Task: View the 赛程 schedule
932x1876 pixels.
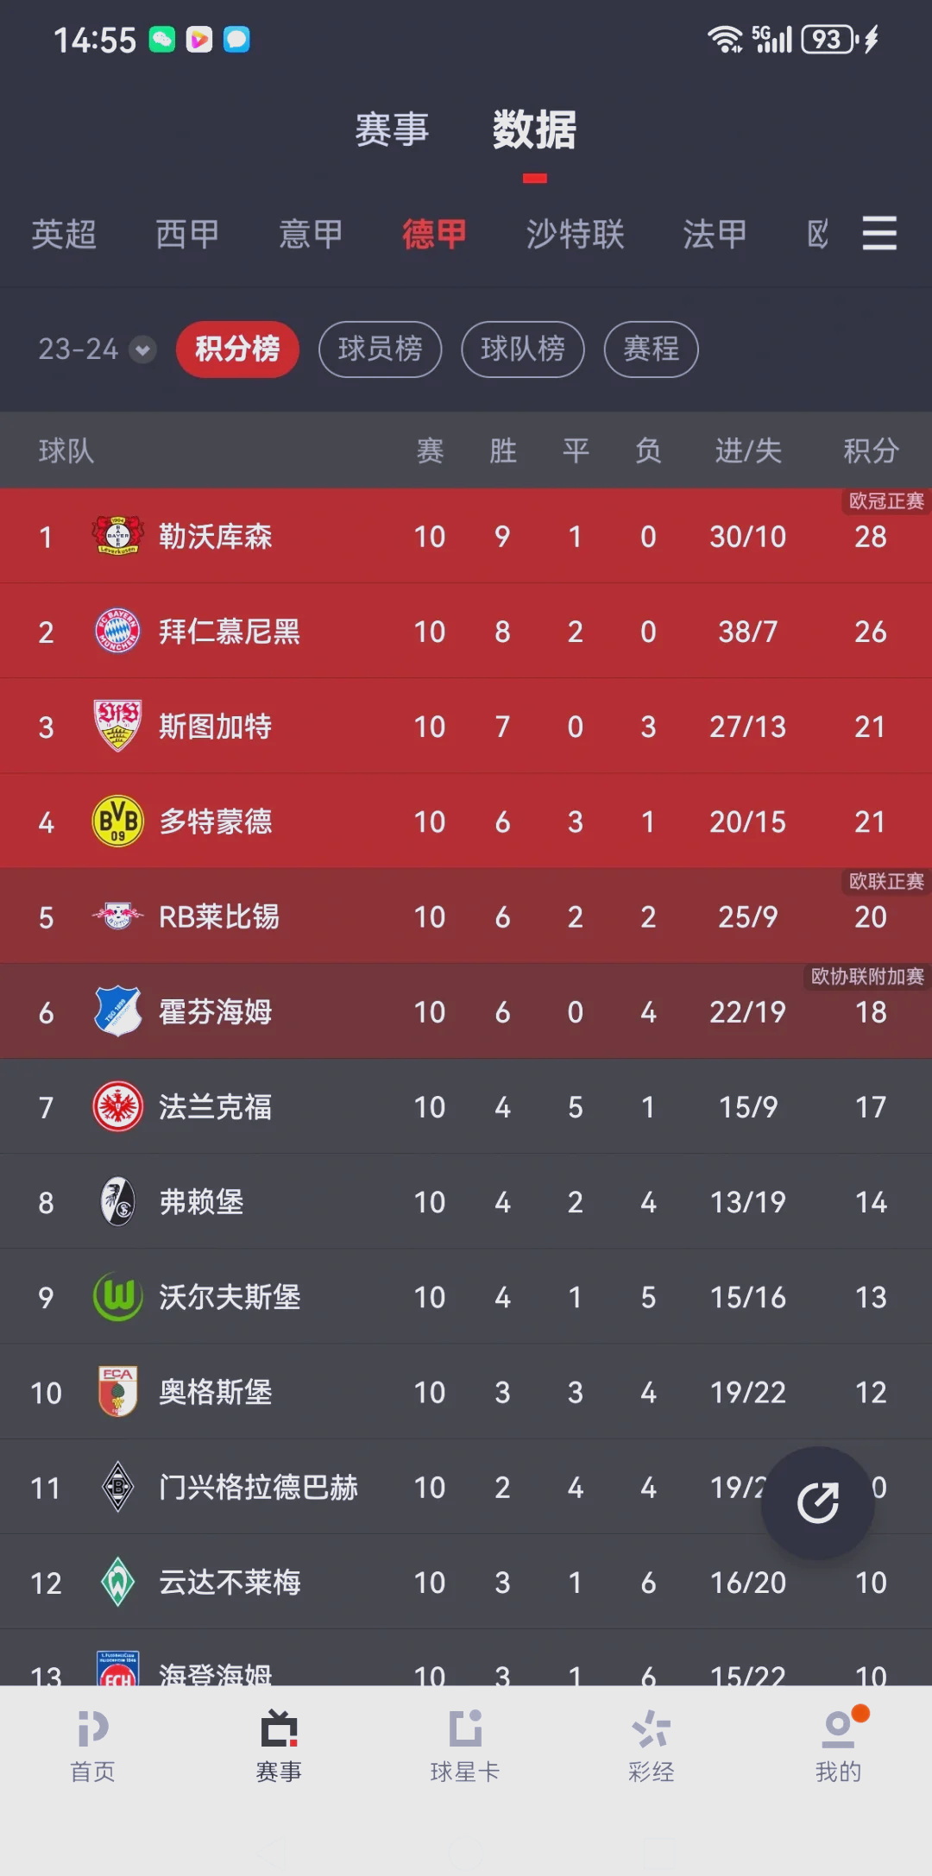Action: coord(651,349)
